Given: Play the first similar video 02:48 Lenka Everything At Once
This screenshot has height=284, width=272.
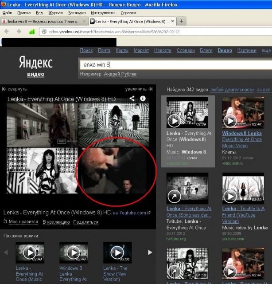Looking at the screenshot, I should tap(30, 252).
